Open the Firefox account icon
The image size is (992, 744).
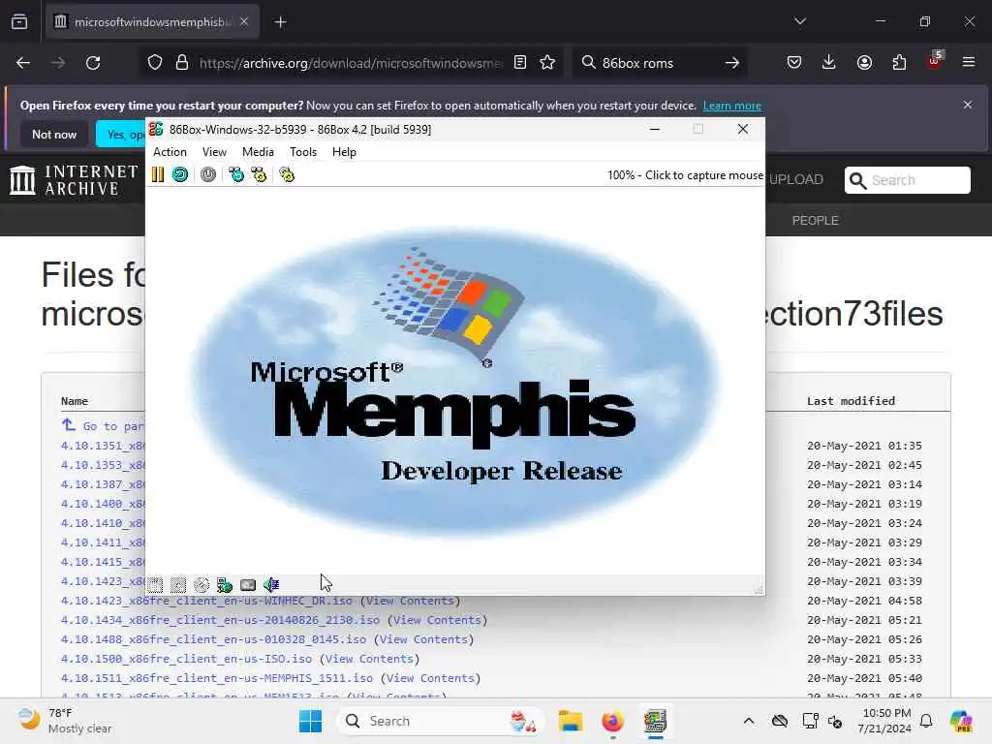pos(864,62)
